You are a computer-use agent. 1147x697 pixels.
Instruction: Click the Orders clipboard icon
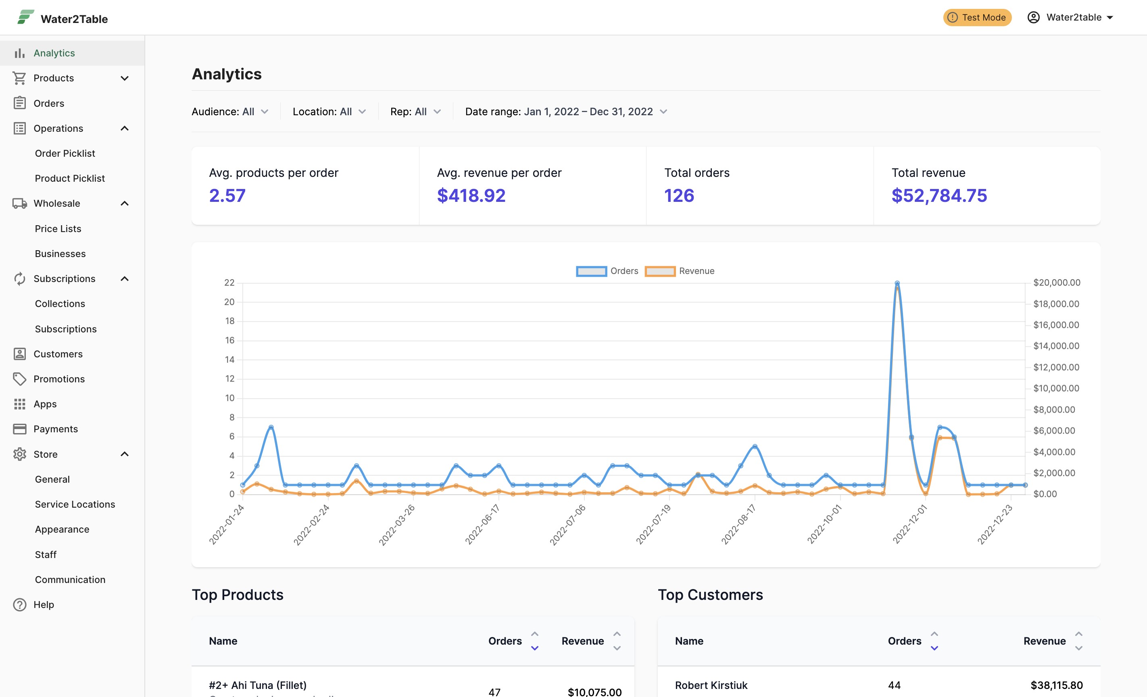coord(19,103)
